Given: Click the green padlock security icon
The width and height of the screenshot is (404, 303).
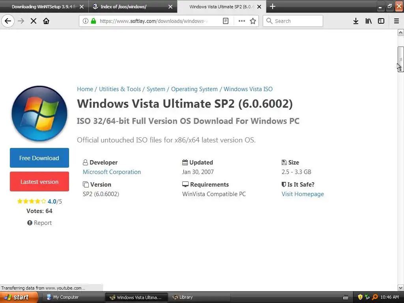Looking at the screenshot, I should 94,21.
